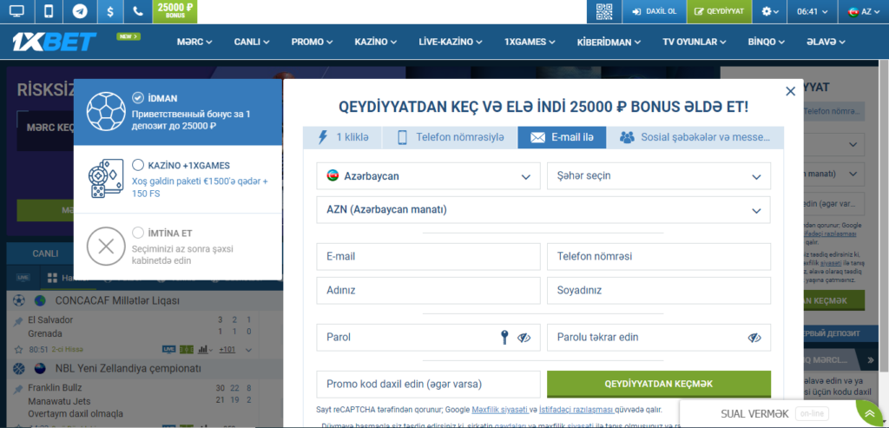Focus the Parolu təkrar edin field
889x428 pixels.
pos(659,338)
